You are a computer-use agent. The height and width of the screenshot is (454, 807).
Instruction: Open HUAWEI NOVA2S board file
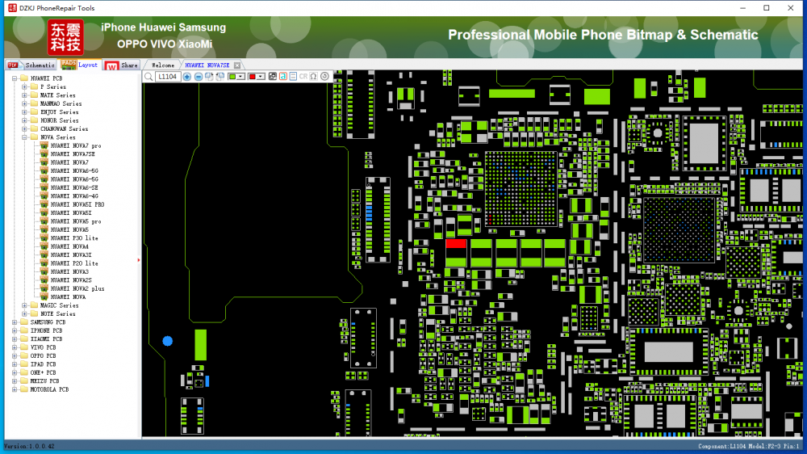71,280
